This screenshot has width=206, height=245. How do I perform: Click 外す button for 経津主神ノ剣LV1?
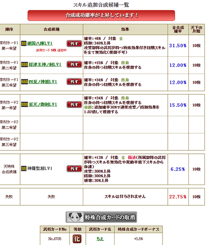pyautogui.click(x=74, y=64)
